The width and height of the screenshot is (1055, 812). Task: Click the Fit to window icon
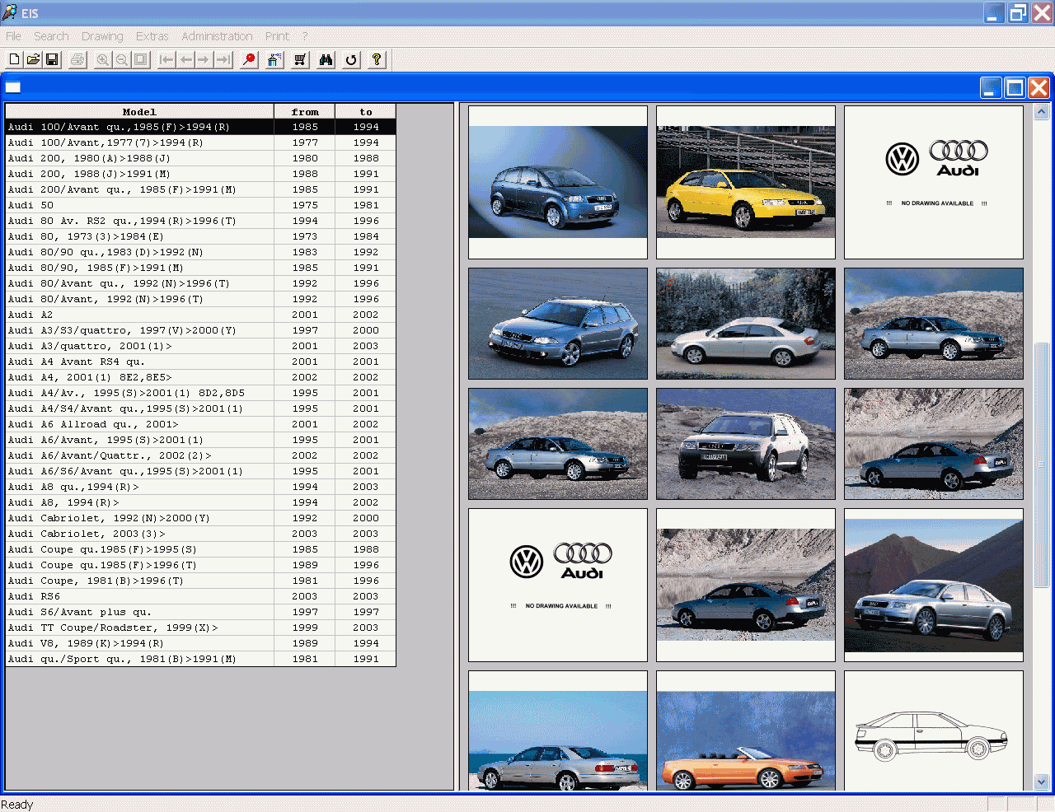pyautogui.click(x=141, y=59)
